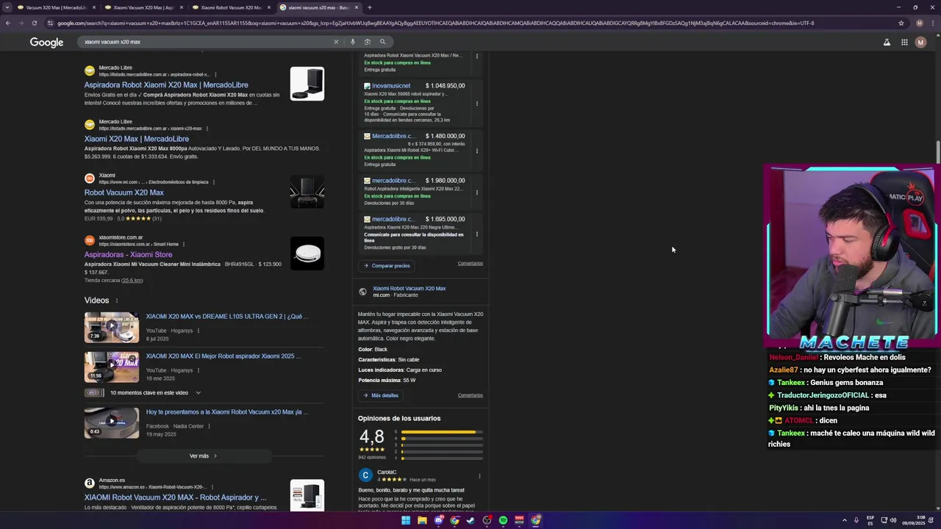Image resolution: width=941 pixels, height=529 pixels.
Task: Click the page vertical scrollbar
Action: coord(938,153)
